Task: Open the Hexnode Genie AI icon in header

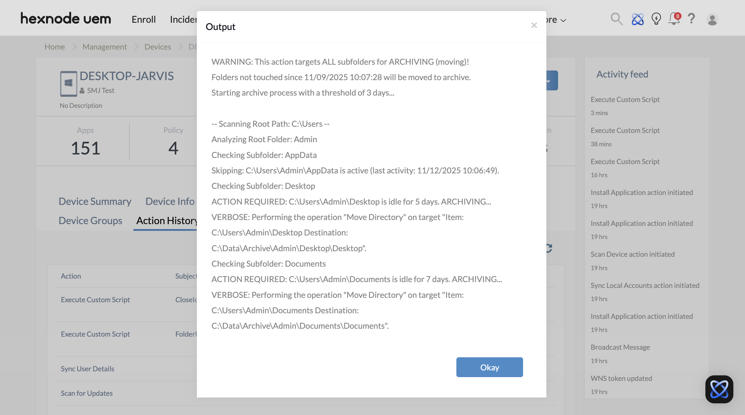Action: tap(638, 19)
